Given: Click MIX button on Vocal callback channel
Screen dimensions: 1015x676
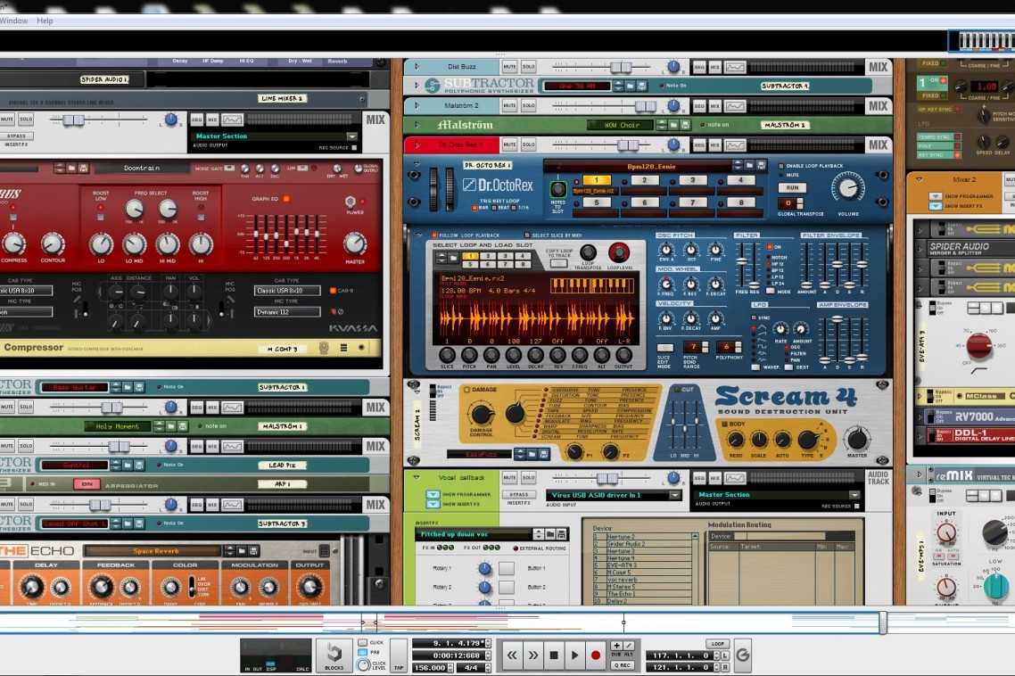Looking at the screenshot, I should [715, 478].
